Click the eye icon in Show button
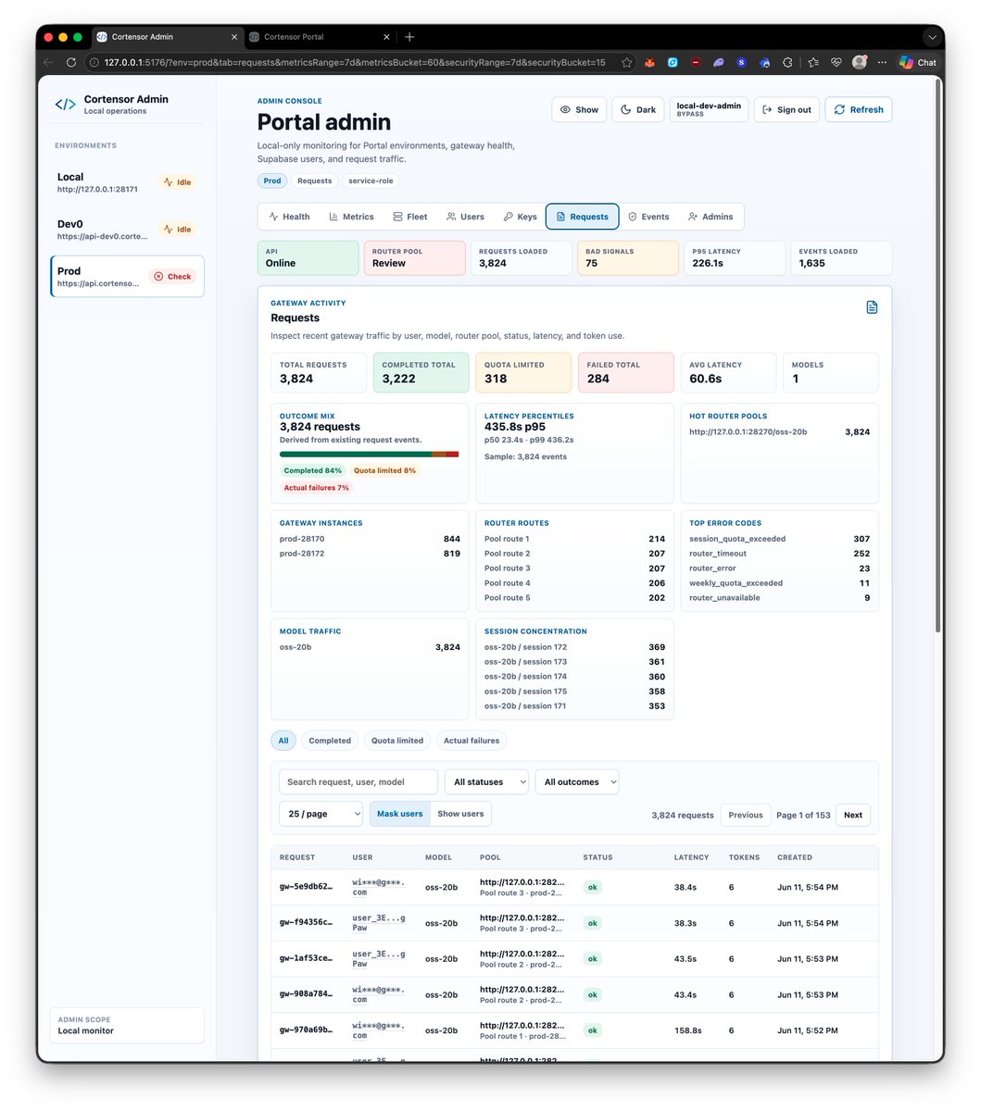 (565, 109)
